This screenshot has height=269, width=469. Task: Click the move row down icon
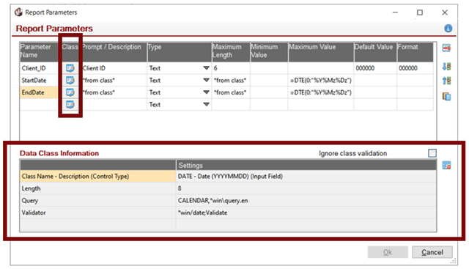(446, 67)
